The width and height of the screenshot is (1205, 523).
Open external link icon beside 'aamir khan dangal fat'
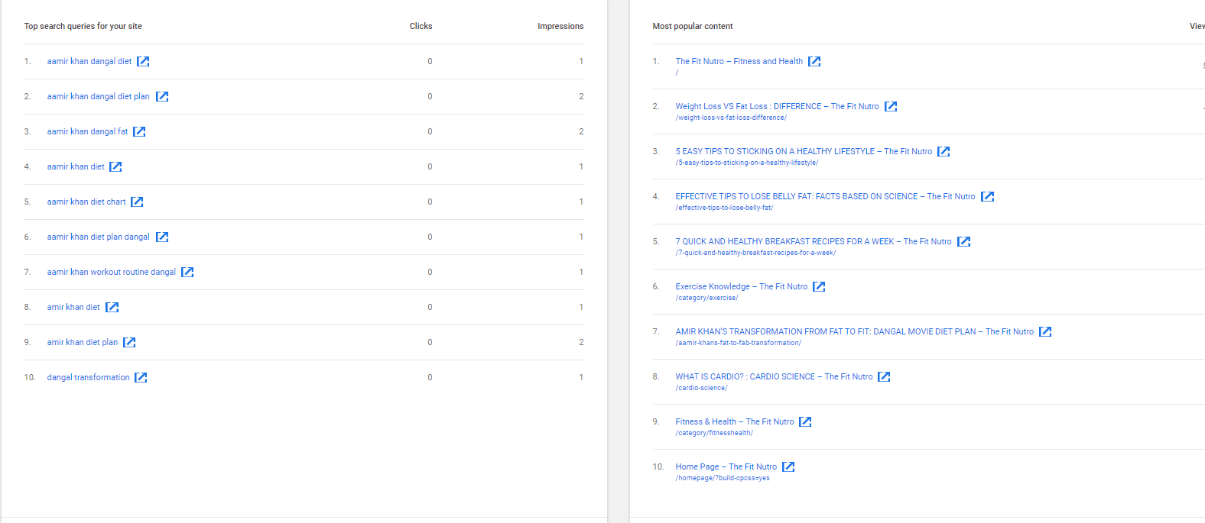pyautogui.click(x=139, y=131)
